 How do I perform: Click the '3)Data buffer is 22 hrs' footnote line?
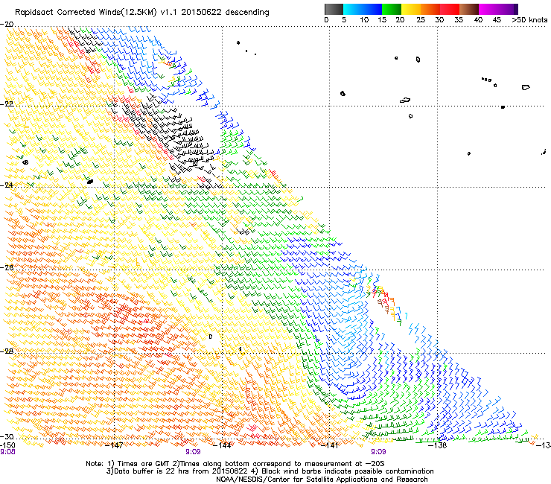(x=270, y=471)
